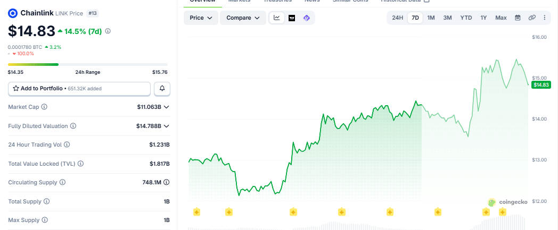Expand the Fully Diluted Valuation chevron
Viewport: 558px width, 230px height.
tap(166, 126)
